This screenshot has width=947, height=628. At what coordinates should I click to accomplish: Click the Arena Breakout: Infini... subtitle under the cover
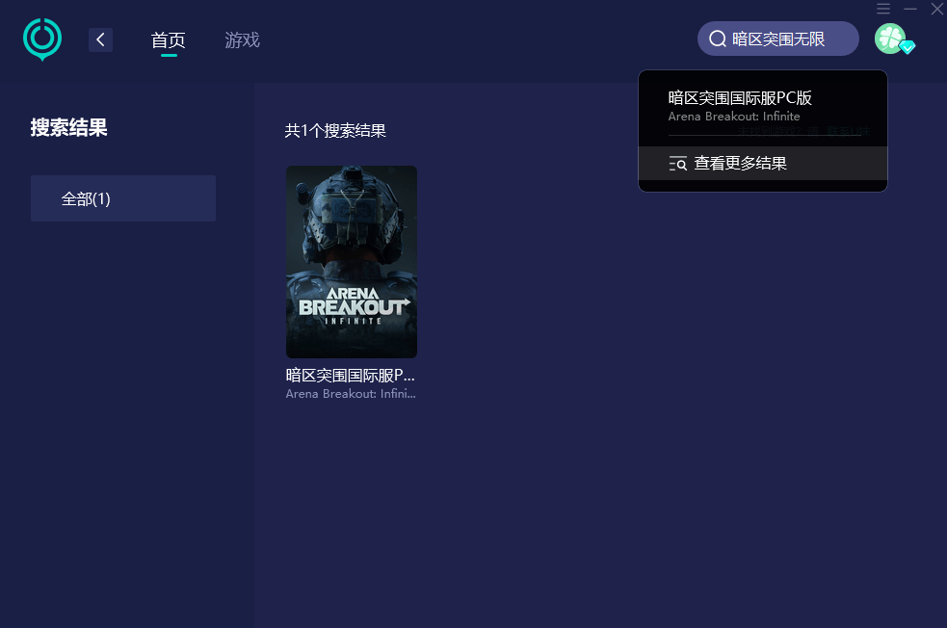pos(351,394)
